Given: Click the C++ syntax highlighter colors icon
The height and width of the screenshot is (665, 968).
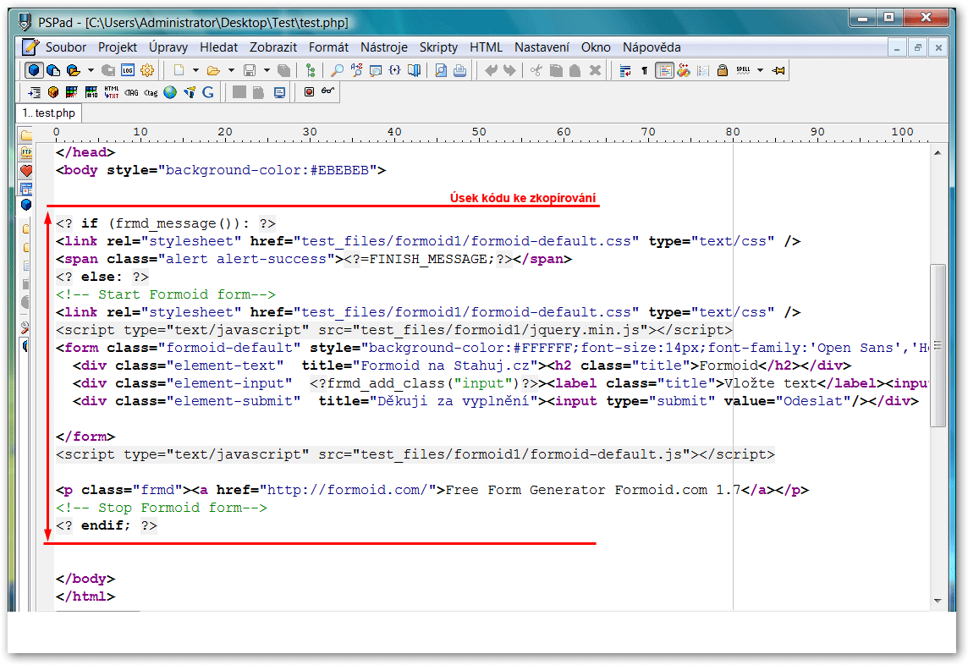Looking at the screenshot, I should [x=684, y=70].
